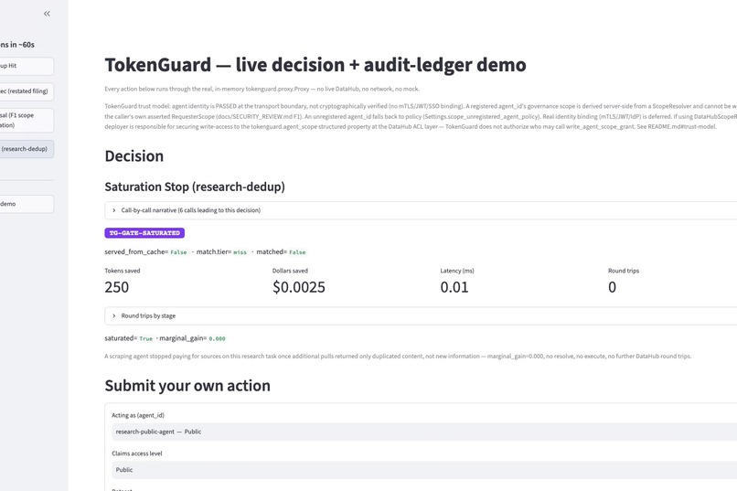Open the Claims access level dropdown
Screen dimensions: 737x491
coord(424,469)
